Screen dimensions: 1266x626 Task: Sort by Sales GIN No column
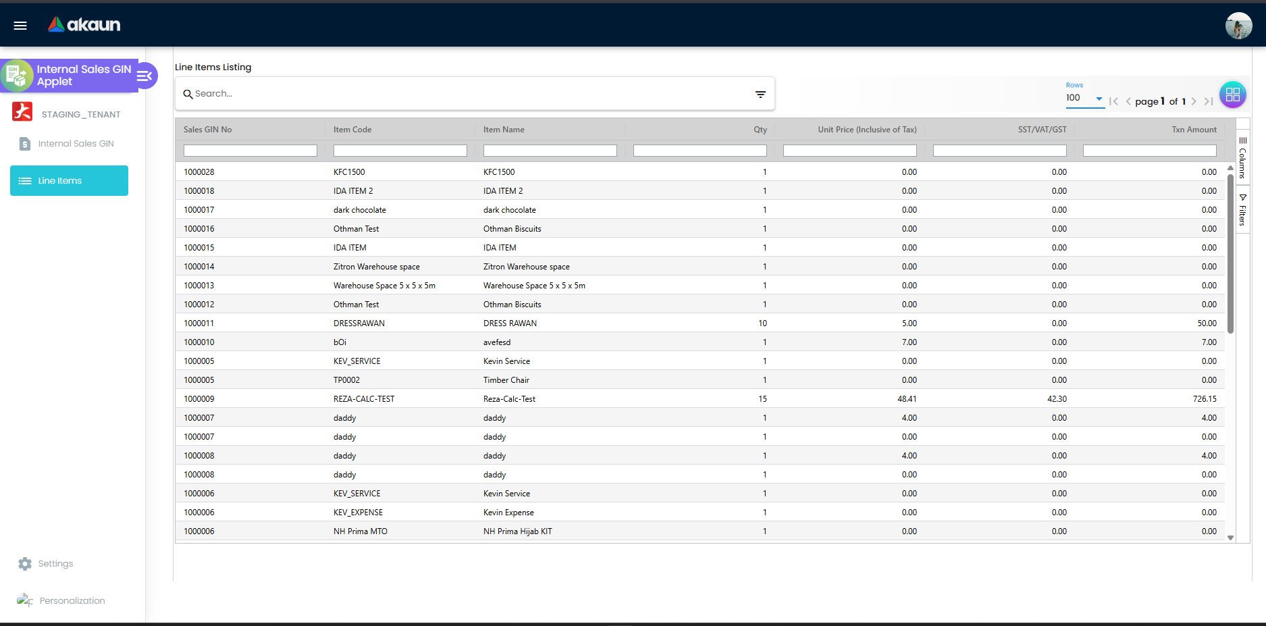pos(207,130)
